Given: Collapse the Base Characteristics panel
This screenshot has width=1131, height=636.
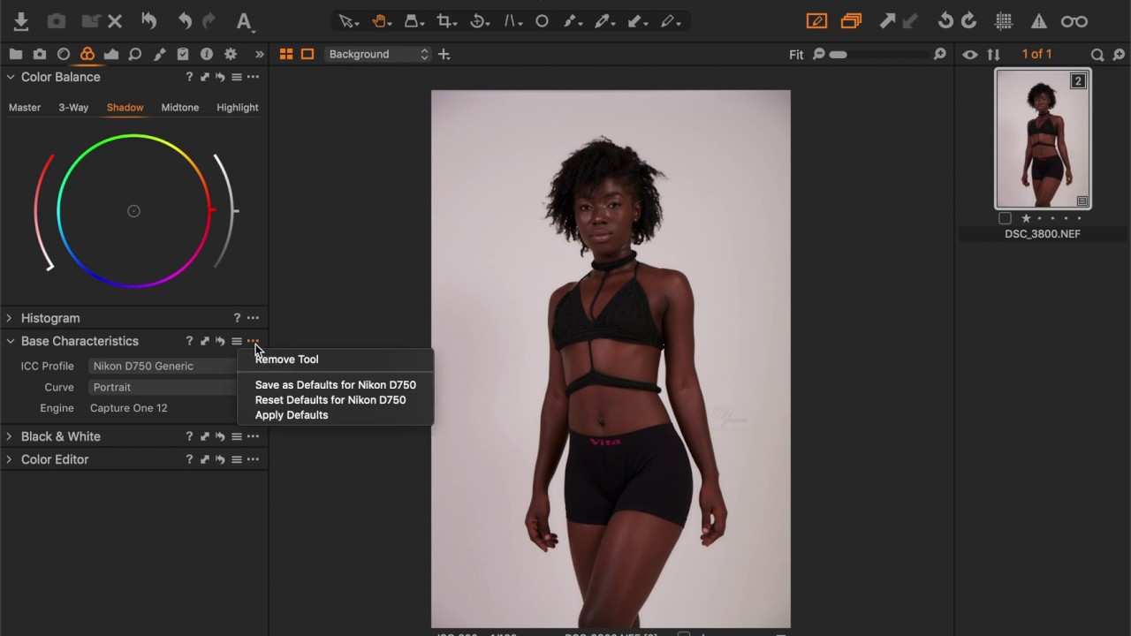Looking at the screenshot, I should [11, 341].
